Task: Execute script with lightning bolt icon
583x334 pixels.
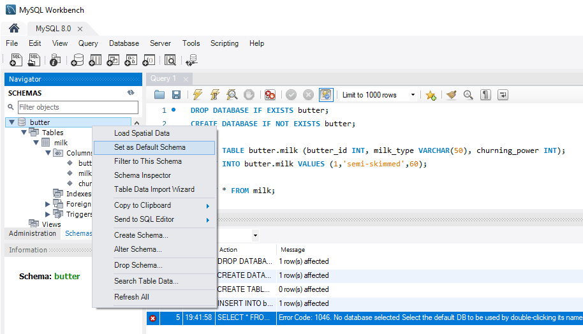Action: click(198, 95)
